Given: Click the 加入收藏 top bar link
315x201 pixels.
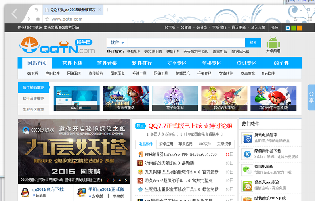Looking at the screenshot, I should 258,28.
